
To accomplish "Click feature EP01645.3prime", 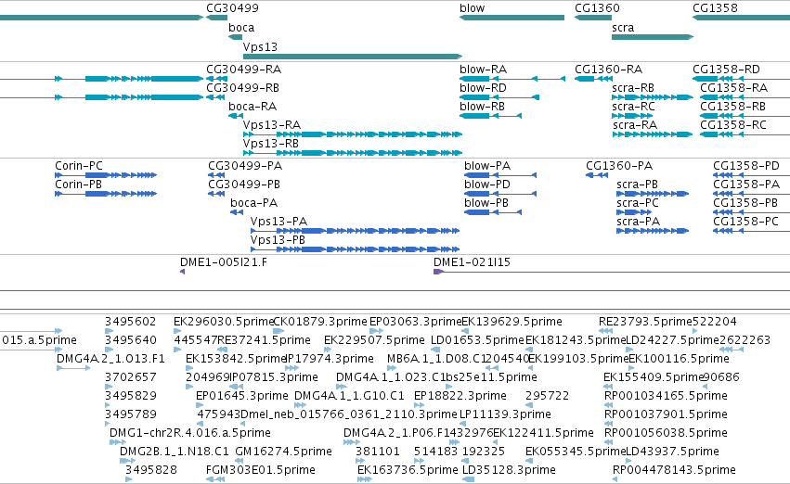I will pos(201,405).
